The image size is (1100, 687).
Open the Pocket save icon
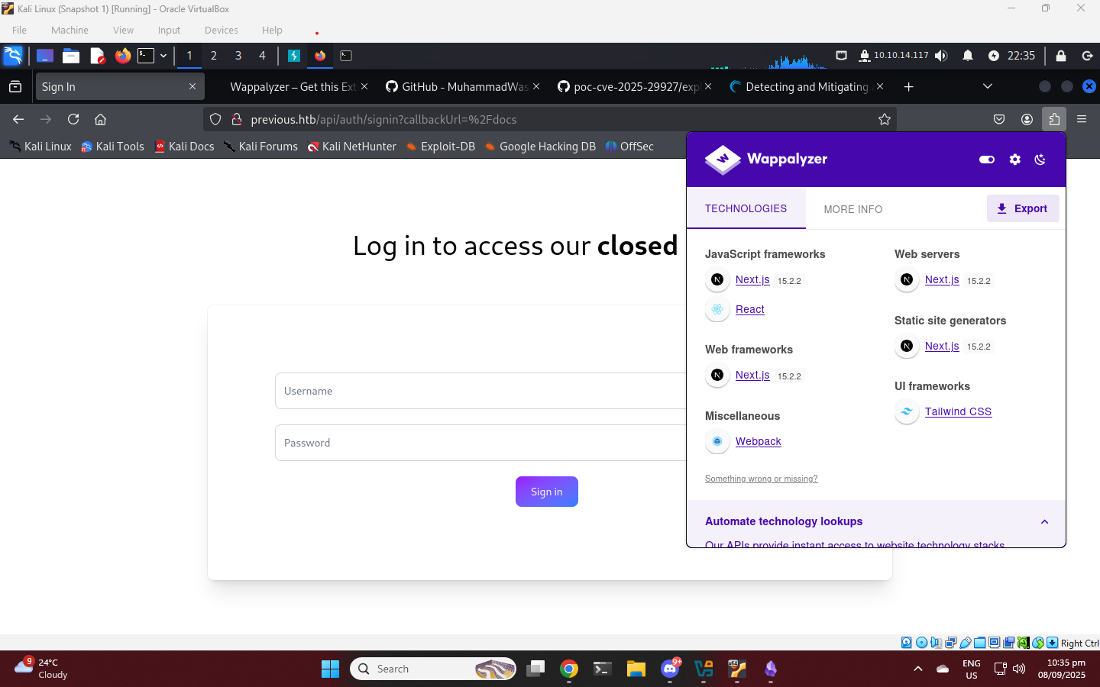pyautogui.click(x=999, y=119)
